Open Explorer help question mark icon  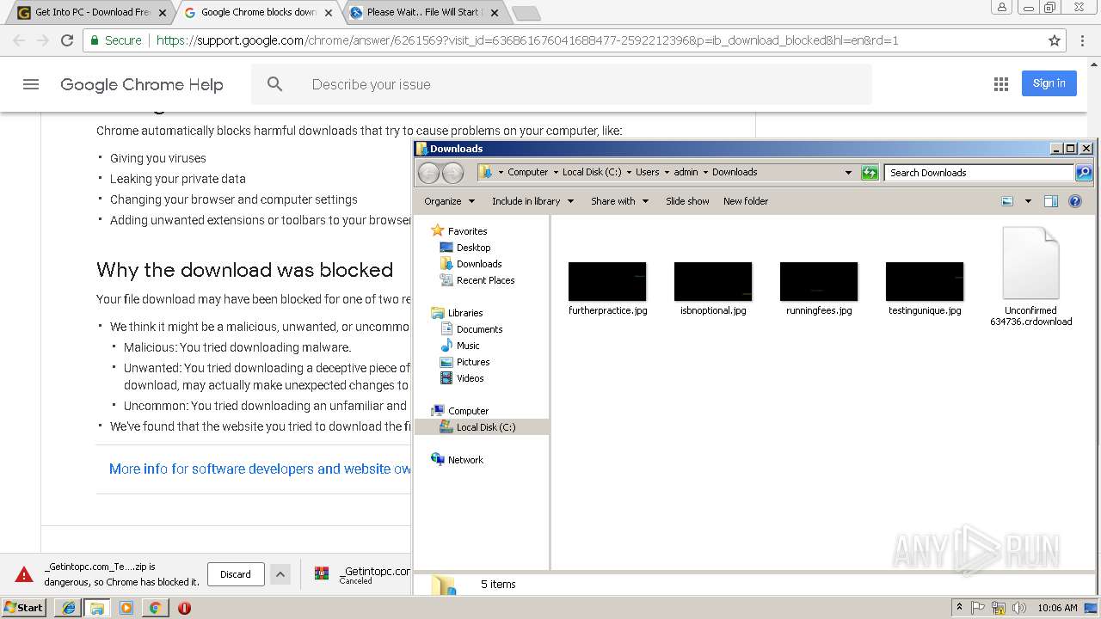pos(1074,201)
